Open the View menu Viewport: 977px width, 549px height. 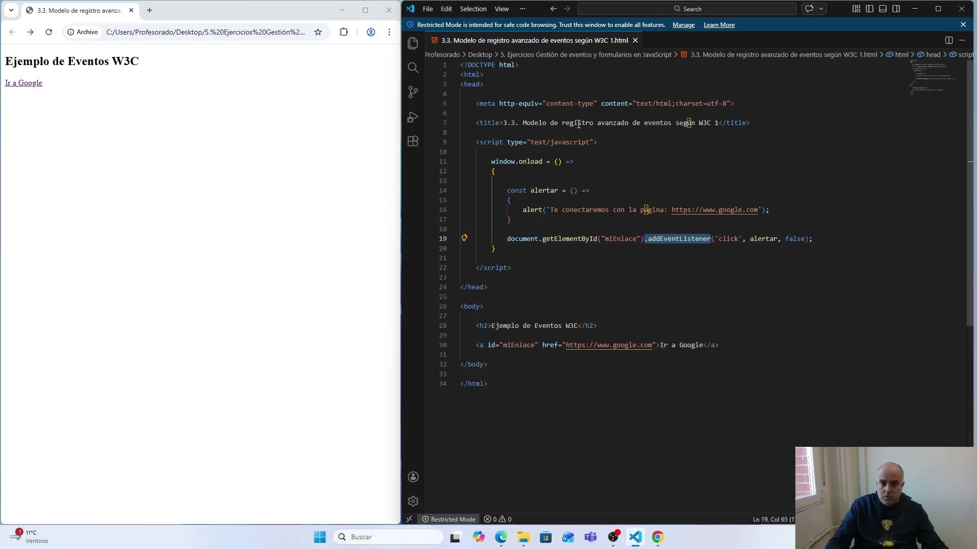coord(502,9)
